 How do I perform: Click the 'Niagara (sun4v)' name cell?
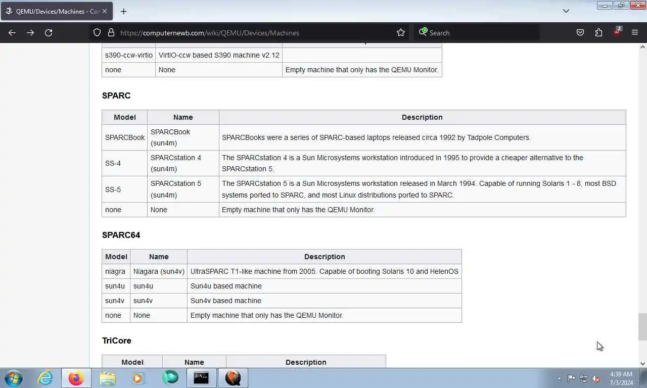[x=159, y=271]
